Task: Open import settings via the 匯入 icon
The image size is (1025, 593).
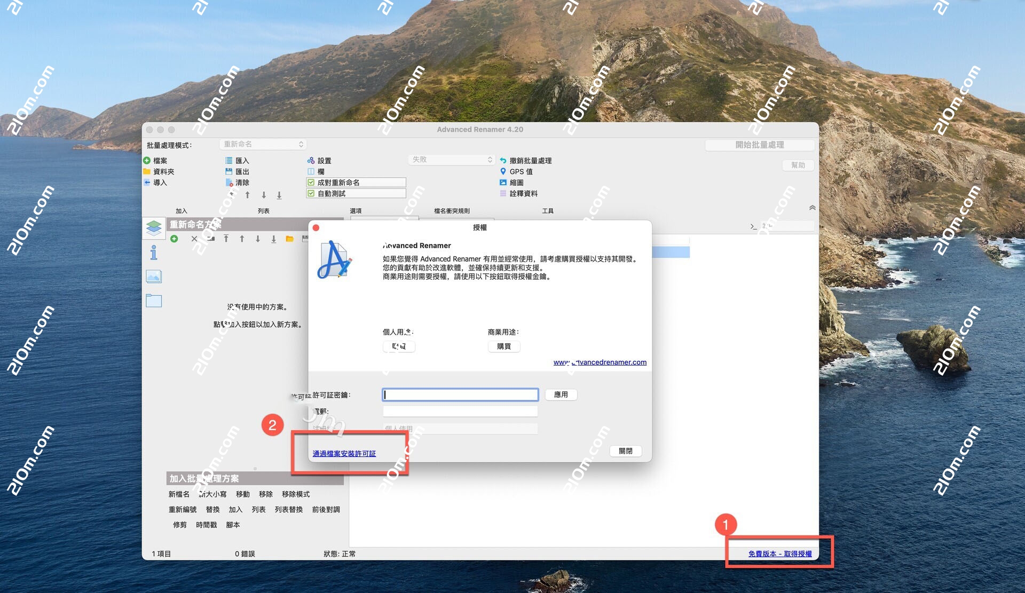Action: point(229,160)
